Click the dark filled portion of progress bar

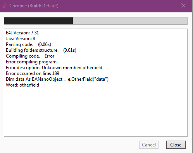38,21
